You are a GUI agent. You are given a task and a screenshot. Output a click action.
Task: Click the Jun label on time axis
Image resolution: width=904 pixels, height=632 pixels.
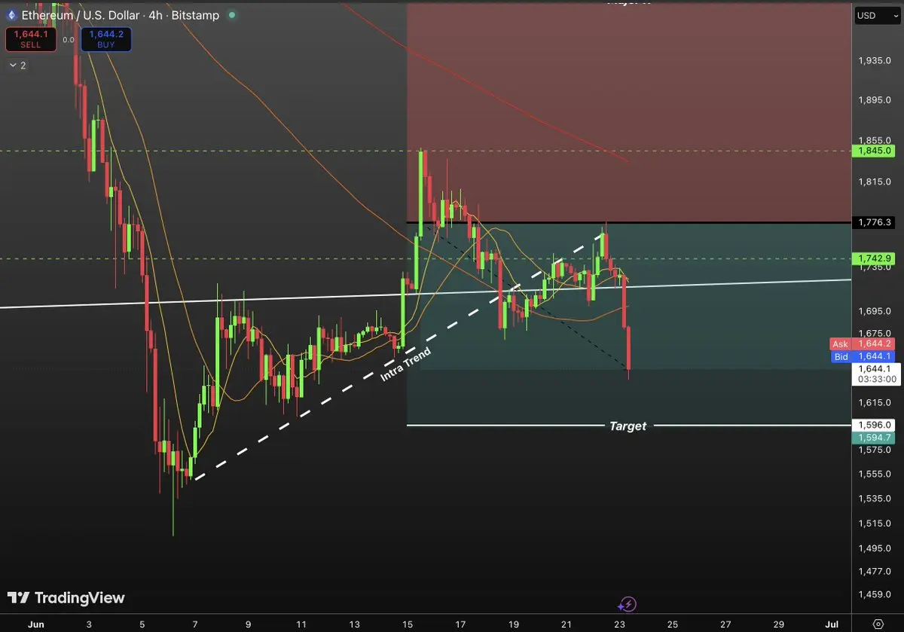pyautogui.click(x=35, y=624)
